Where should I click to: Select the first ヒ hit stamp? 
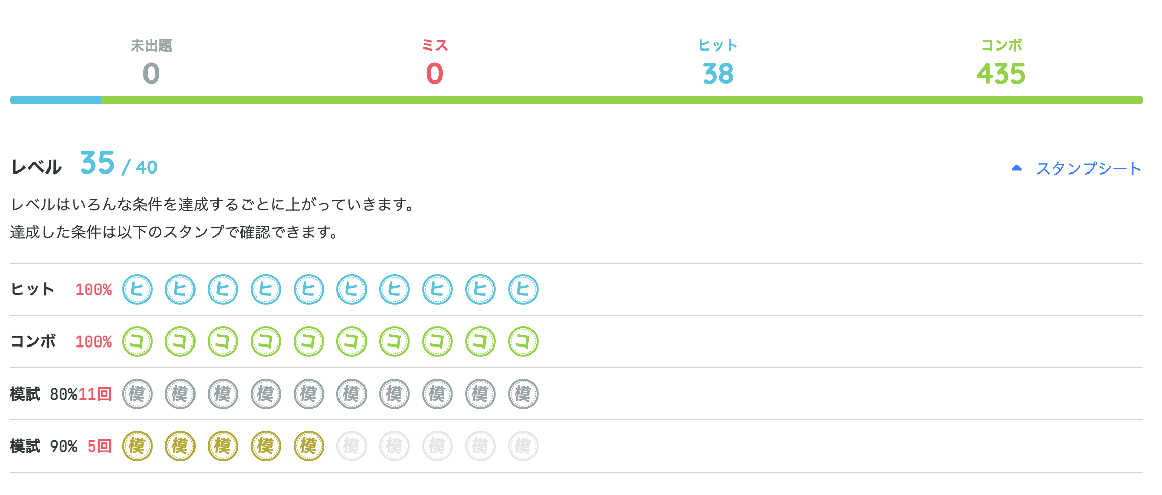point(136,290)
